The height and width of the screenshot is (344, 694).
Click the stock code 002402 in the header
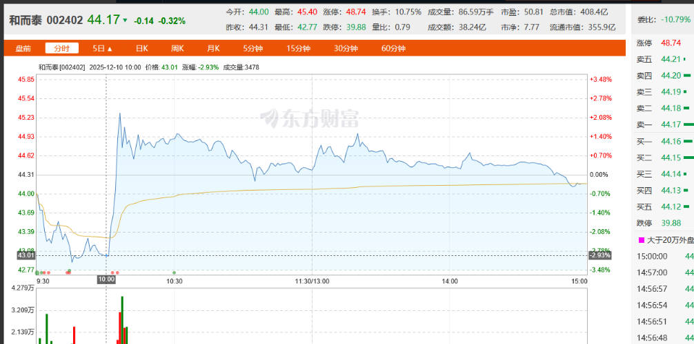65,20
